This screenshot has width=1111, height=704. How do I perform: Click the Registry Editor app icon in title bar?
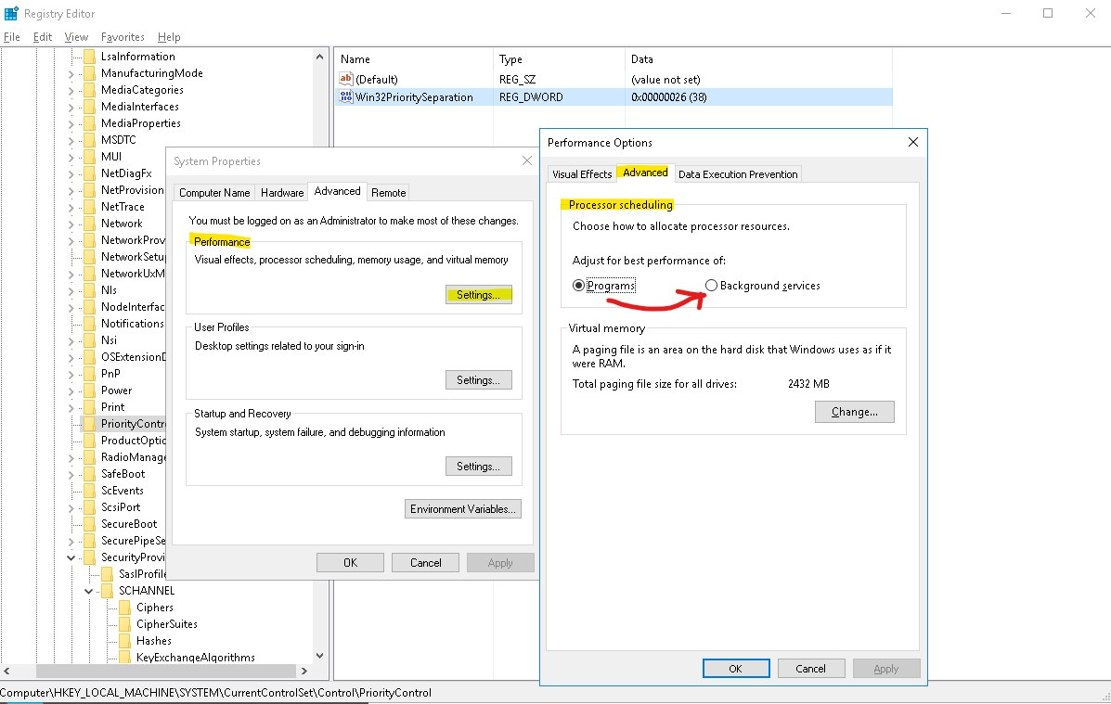[x=11, y=14]
